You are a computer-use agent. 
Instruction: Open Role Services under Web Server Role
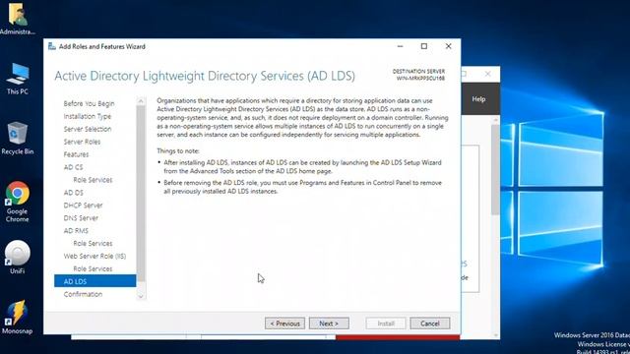click(x=93, y=268)
